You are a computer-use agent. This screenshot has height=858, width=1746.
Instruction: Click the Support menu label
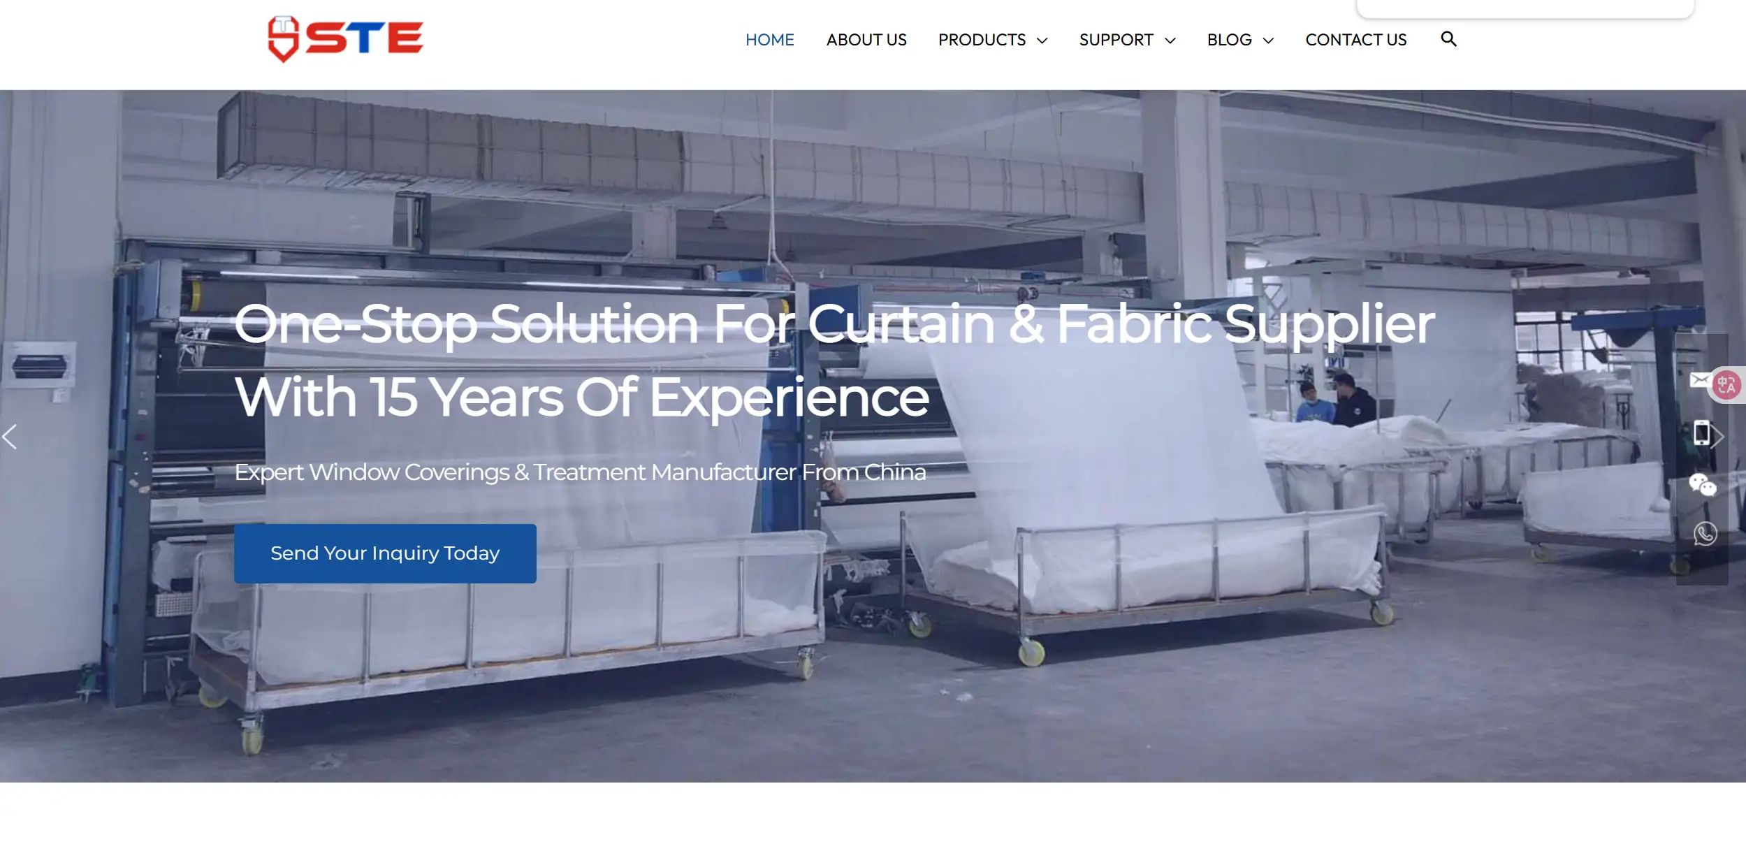point(1116,40)
